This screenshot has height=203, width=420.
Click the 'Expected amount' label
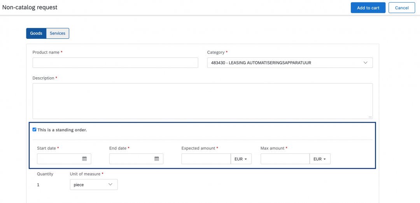click(198, 148)
